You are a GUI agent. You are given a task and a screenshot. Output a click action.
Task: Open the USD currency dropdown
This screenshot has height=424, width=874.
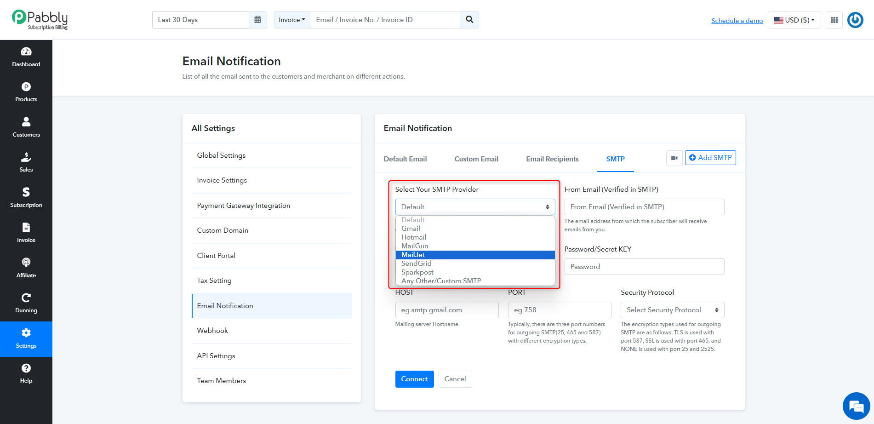[x=794, y=20]
